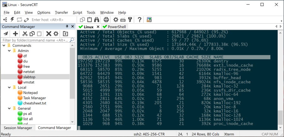Click the public key tool icon
This screenshot has width=284, height=137.
[129, 20]
